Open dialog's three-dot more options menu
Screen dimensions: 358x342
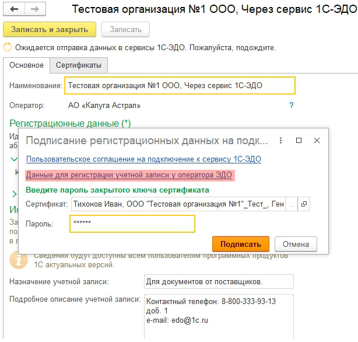click(x=281, y=141)
